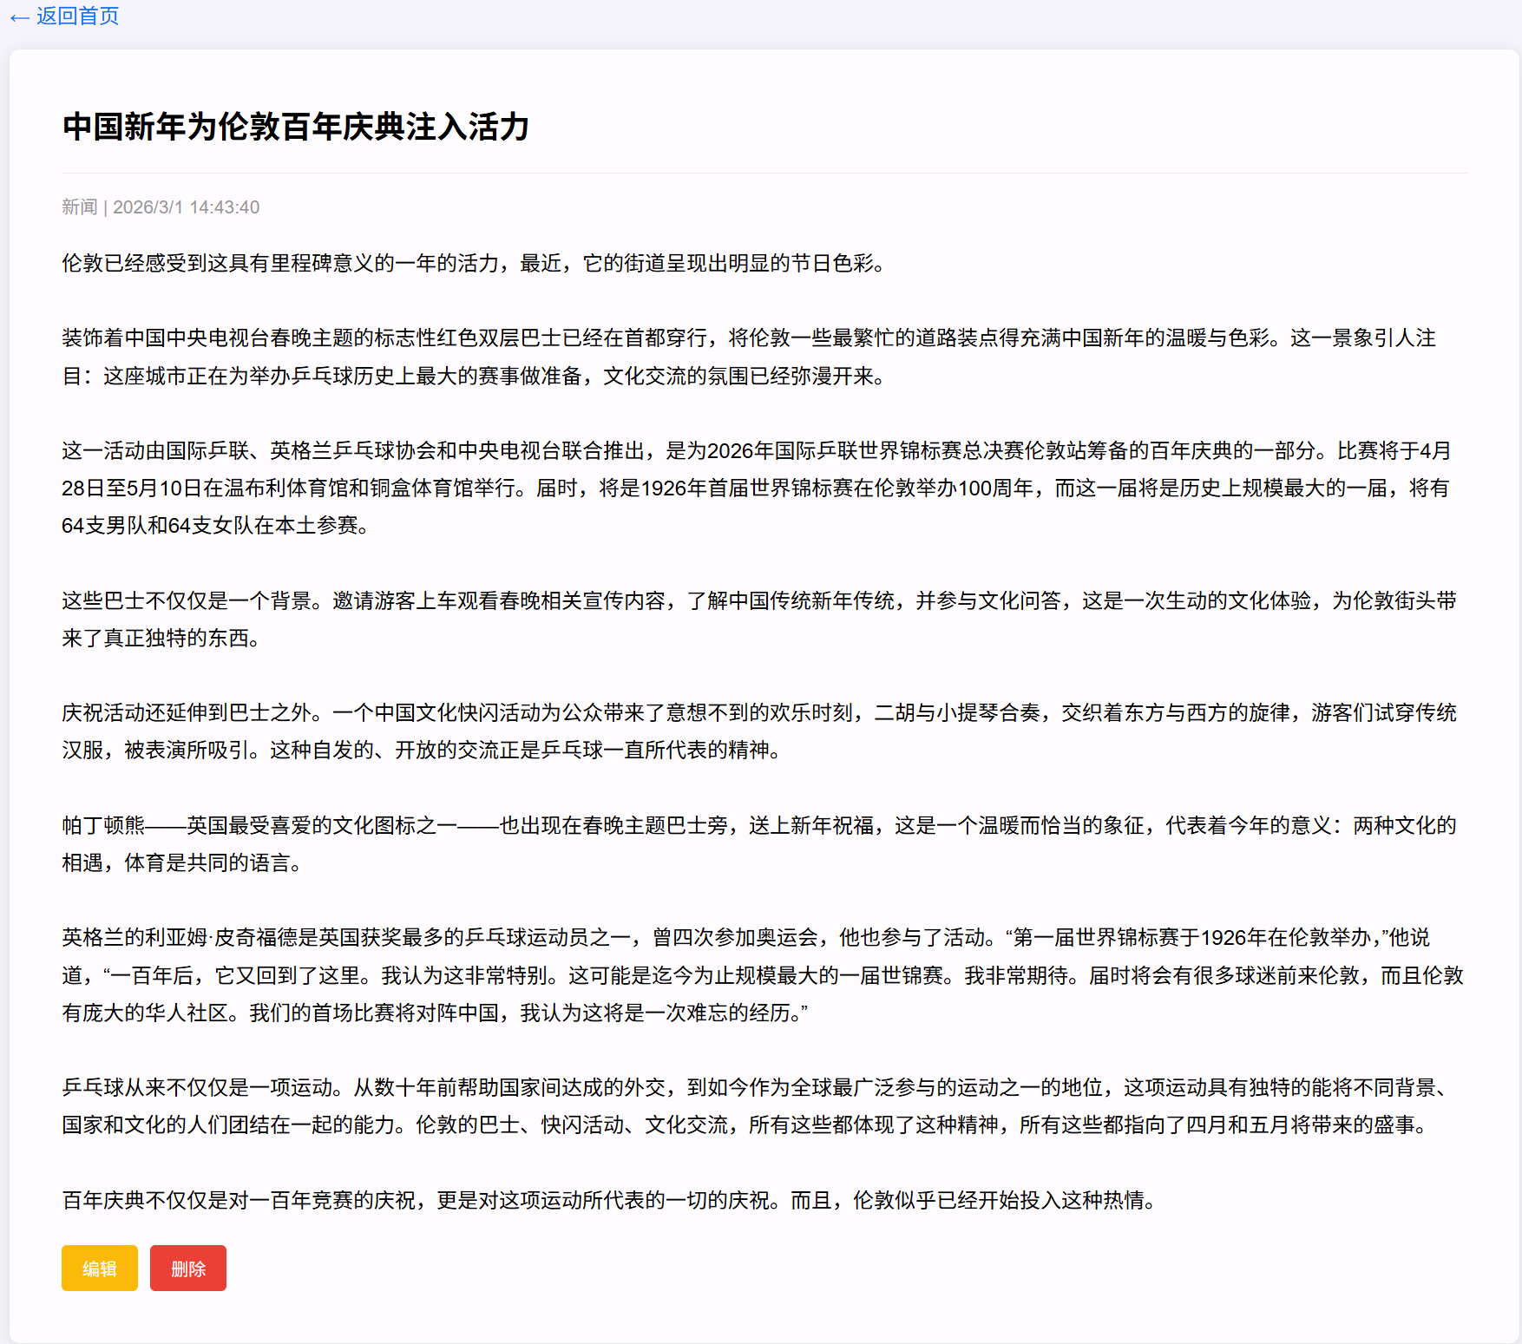
Task: Click the article title 中国新年为伦敦百年庆典注入活力
Action: (x=296, y=127)
